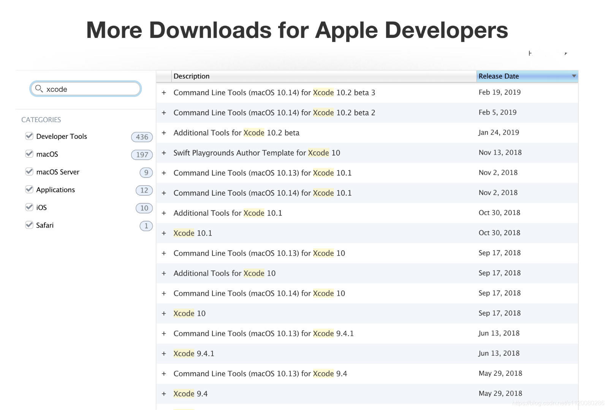Click the 'Xcode 9.4' description text
Screen dimensions: 608x410
190,394
